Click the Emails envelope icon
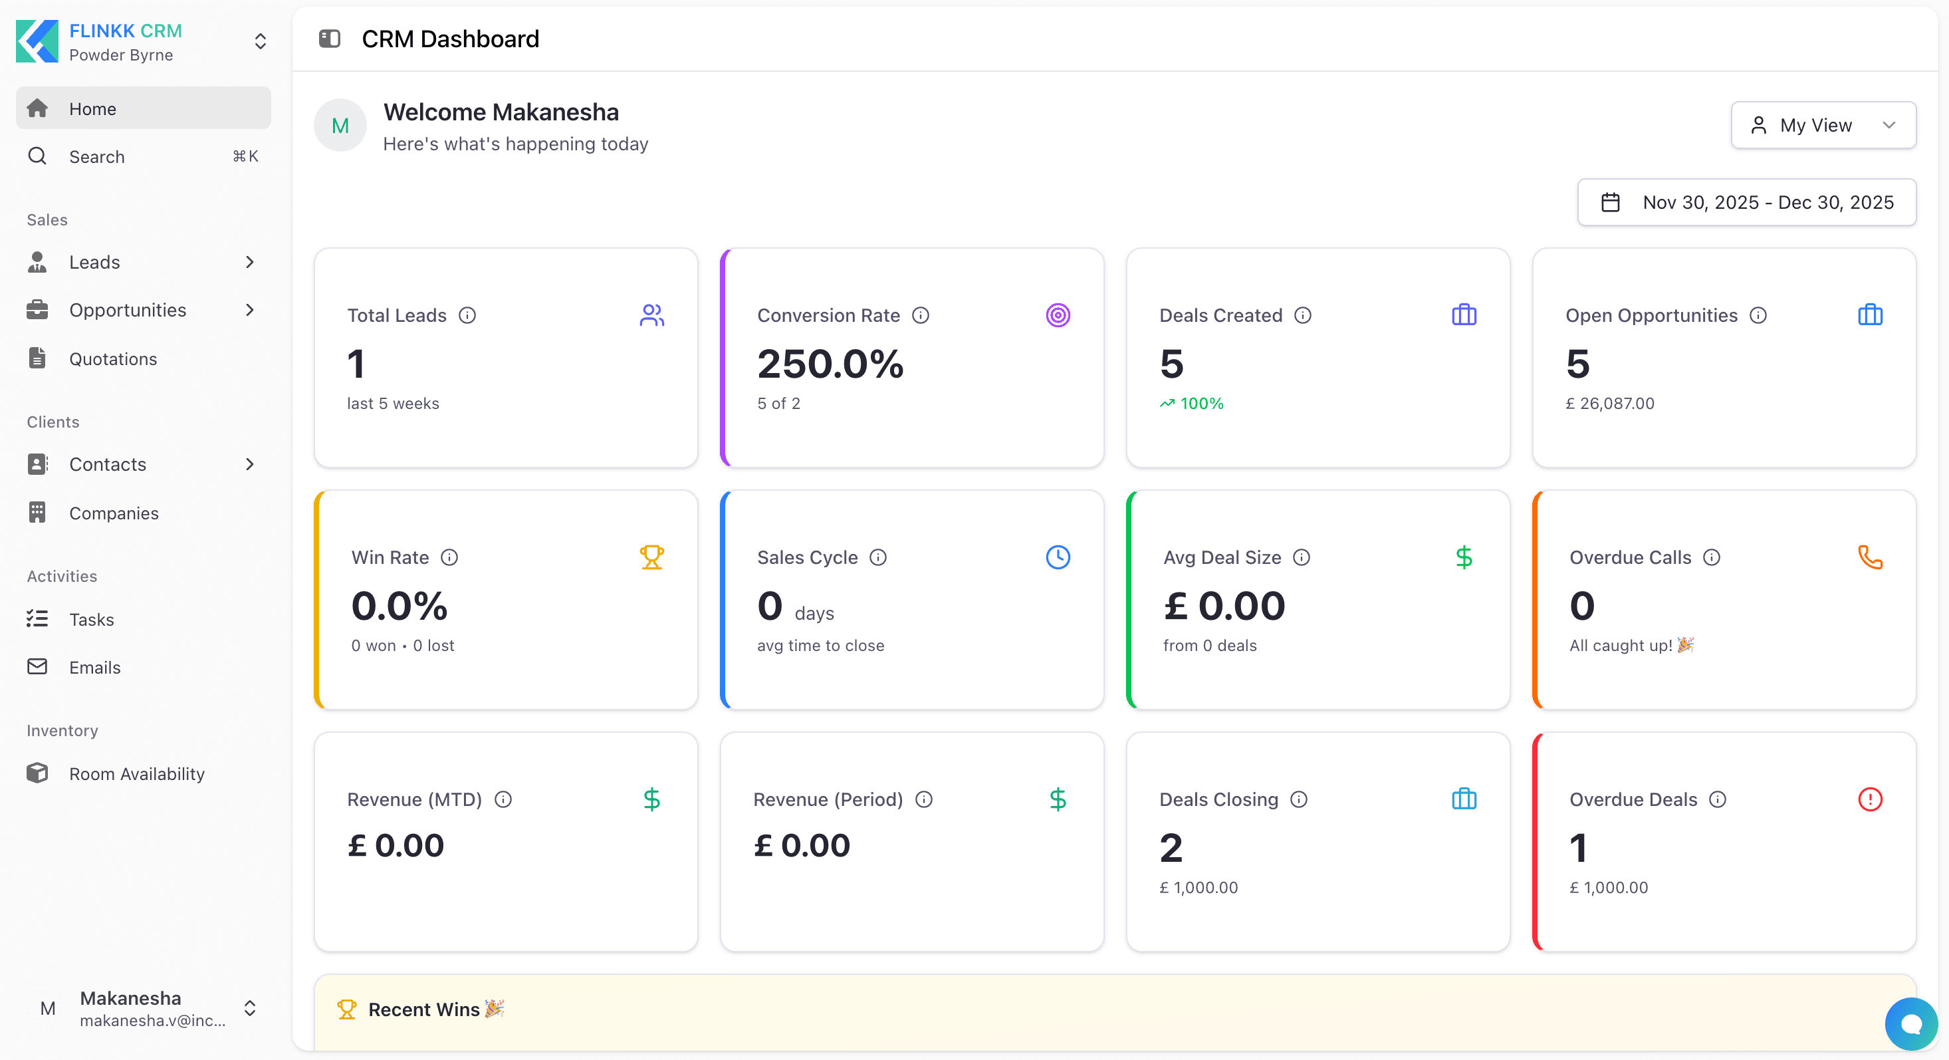 [x=37, y=666]
